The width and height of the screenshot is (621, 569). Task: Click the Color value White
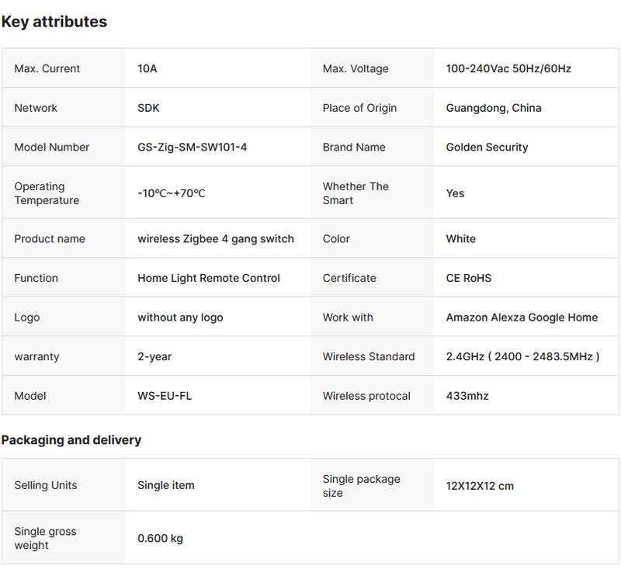461,239
